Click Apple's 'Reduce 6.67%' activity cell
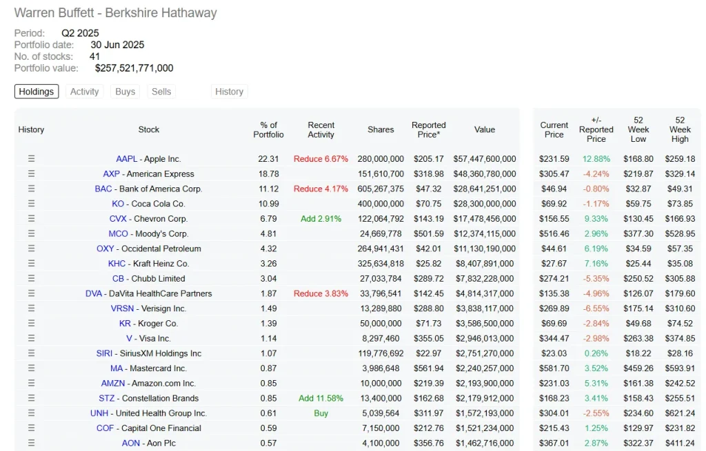 321,159
